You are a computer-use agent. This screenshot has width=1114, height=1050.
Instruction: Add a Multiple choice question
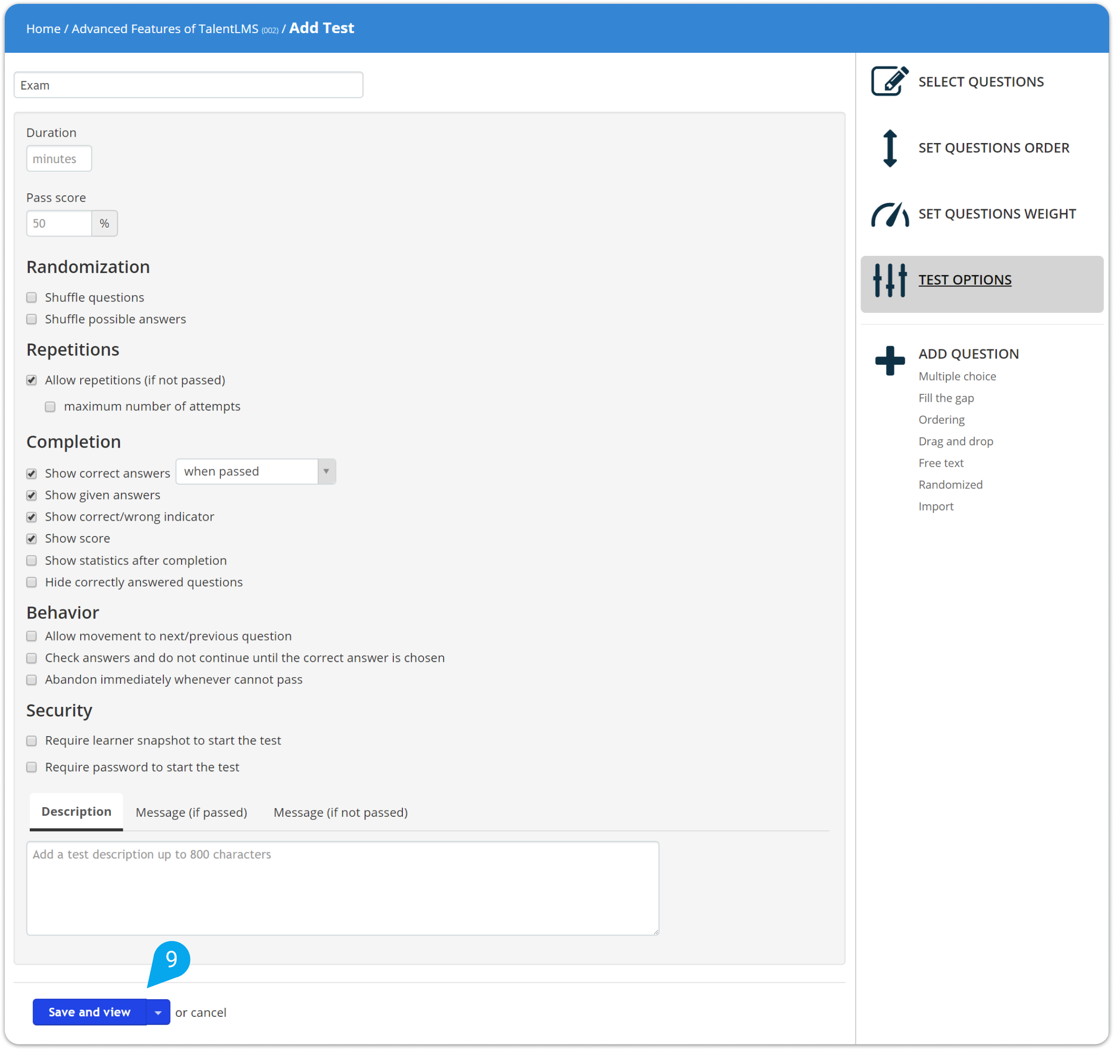click(957, 376)
